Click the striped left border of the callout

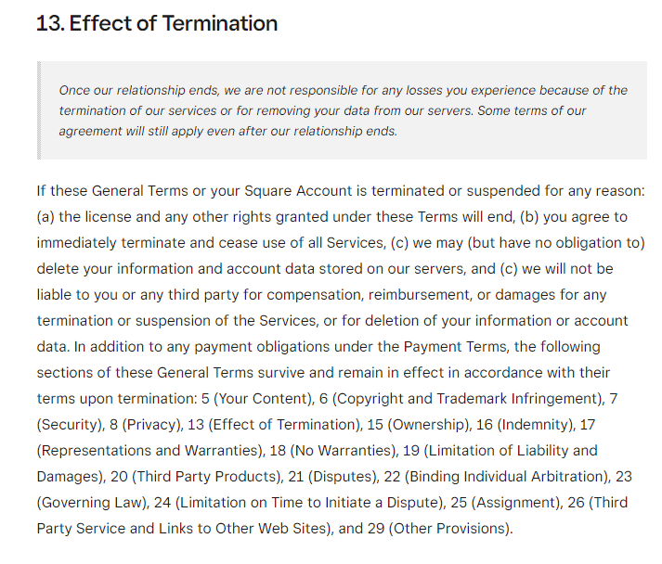pos(40,110)
